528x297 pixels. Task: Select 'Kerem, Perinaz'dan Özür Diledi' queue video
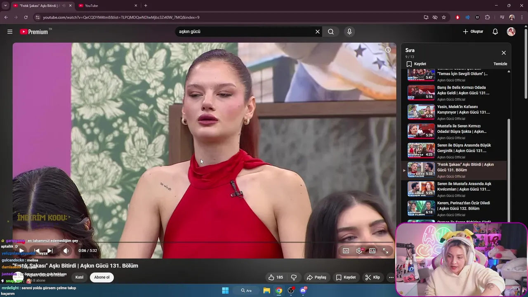click(455, 209)
